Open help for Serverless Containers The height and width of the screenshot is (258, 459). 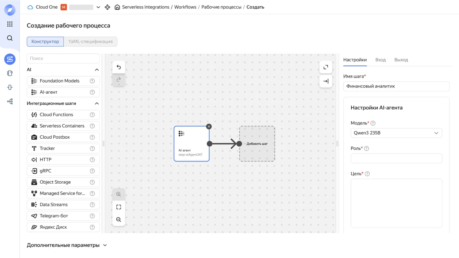(92, 126)
